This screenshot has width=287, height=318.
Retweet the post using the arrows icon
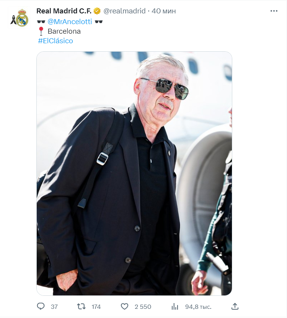point(82,307)
